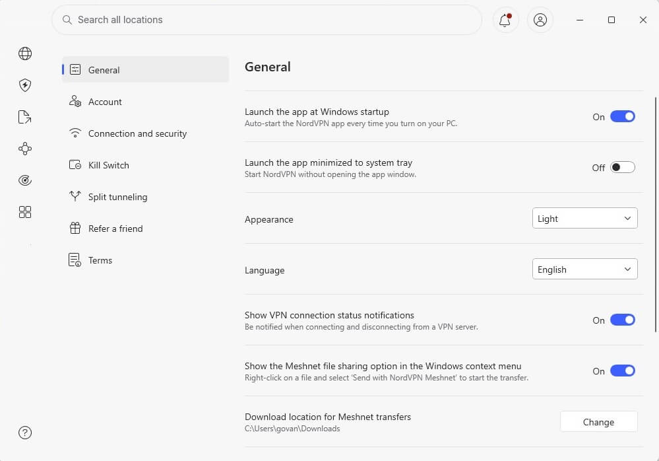Click 'Start NordVPN without opening' description text
Viewport: 659px width, 461px height.
click(x=330, y=174)
